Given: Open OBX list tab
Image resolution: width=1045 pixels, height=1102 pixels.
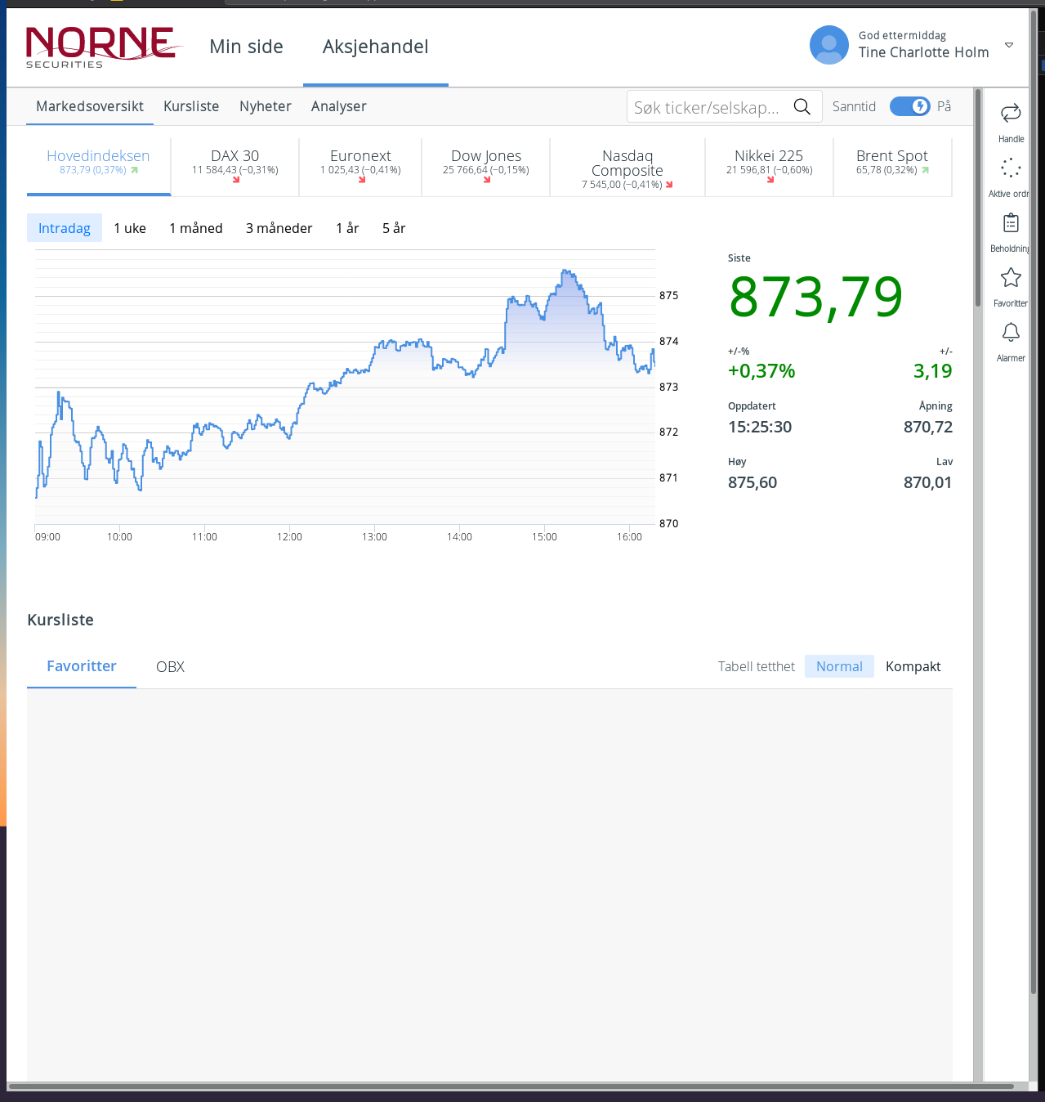Looking at the screenshot, I should (170, 667).
